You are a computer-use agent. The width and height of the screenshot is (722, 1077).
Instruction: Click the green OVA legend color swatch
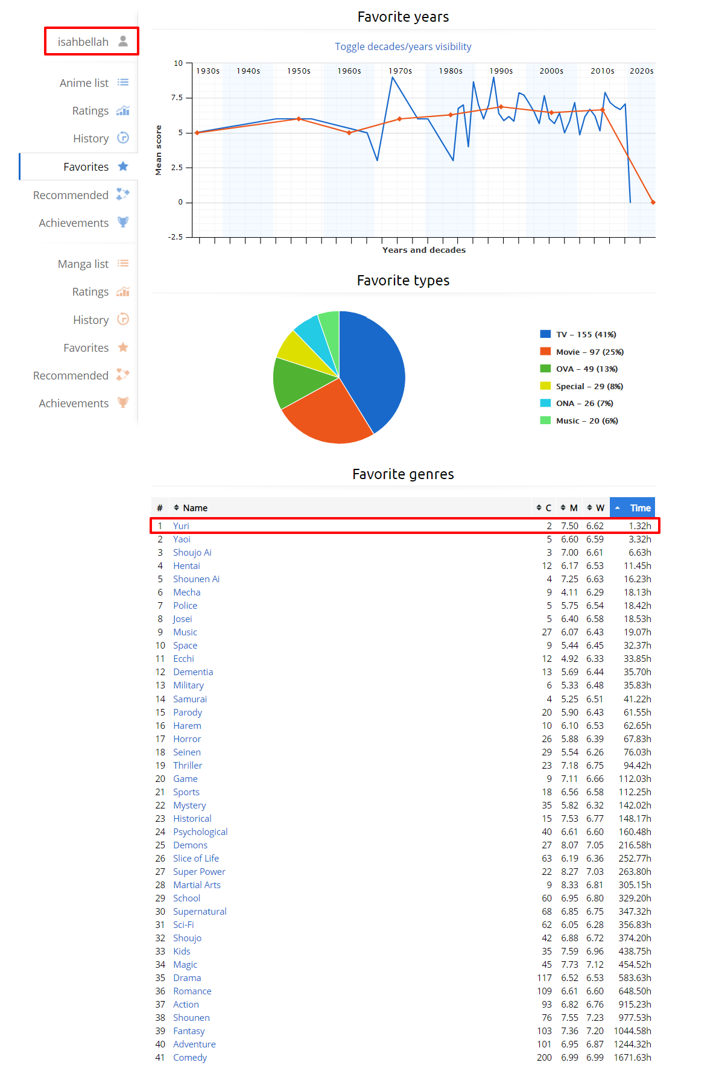pos(545,369)
